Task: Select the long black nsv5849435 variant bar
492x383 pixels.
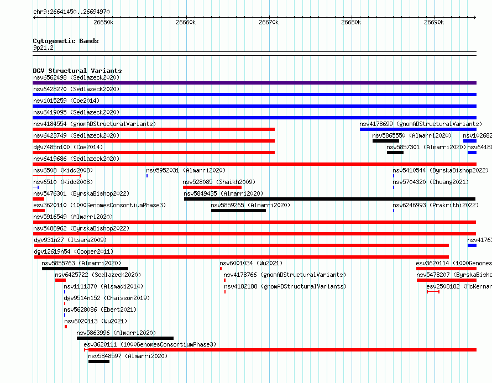Action: (x=330, y=199)
